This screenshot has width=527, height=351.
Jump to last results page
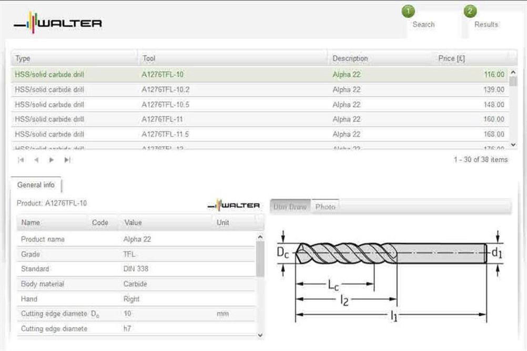coord(67,160)
